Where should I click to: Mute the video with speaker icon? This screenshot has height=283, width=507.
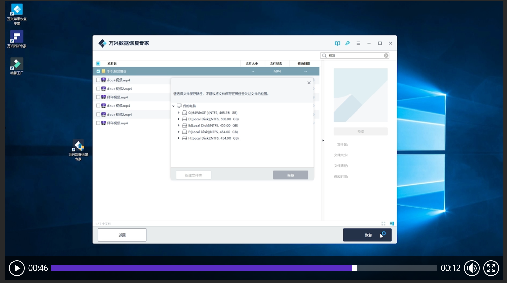[x=472, y=268]
